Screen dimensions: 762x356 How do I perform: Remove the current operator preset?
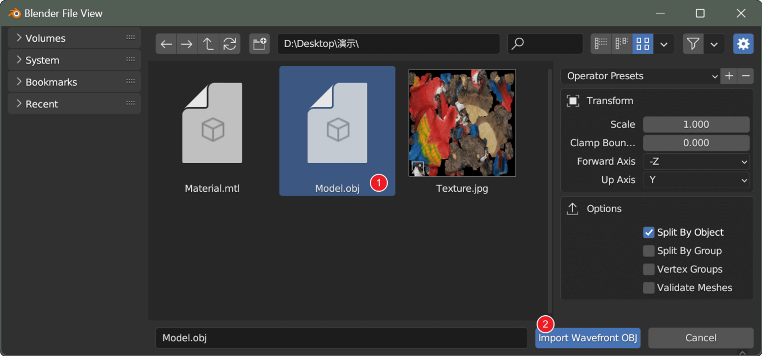point(745,76)
